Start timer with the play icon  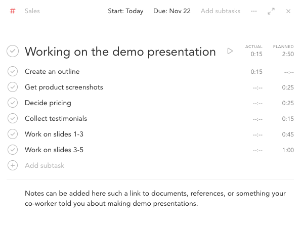(x=230, y=51)
